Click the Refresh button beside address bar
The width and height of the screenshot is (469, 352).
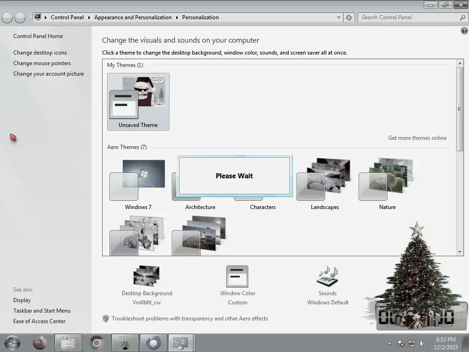point(349,18)
